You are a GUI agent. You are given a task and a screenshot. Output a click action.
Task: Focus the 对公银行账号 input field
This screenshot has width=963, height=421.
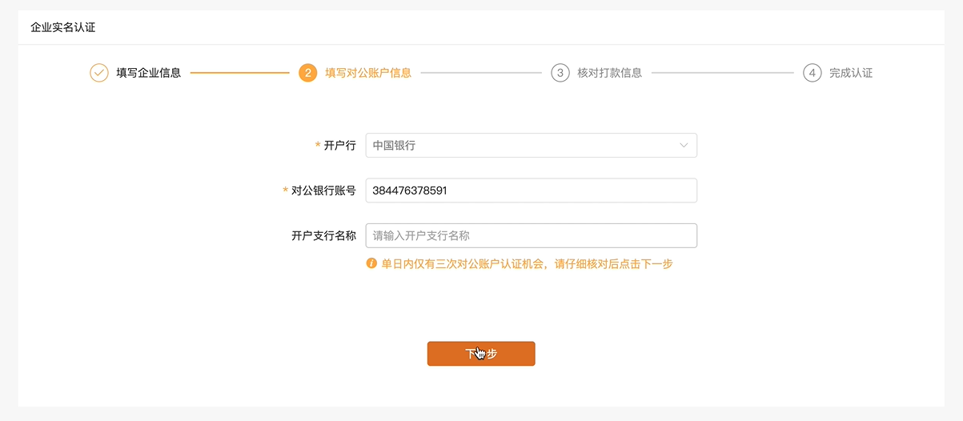532,190
